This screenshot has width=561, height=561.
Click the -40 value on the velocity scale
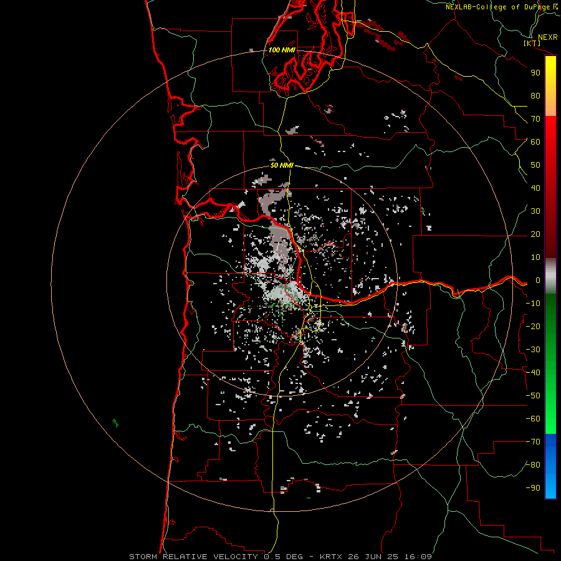click(533, 373)
